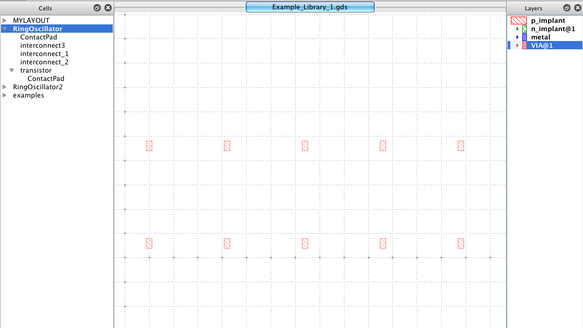Select the p_implant layer
The height and width of the screenshot is (328, 583).
[x=548, y=20]
